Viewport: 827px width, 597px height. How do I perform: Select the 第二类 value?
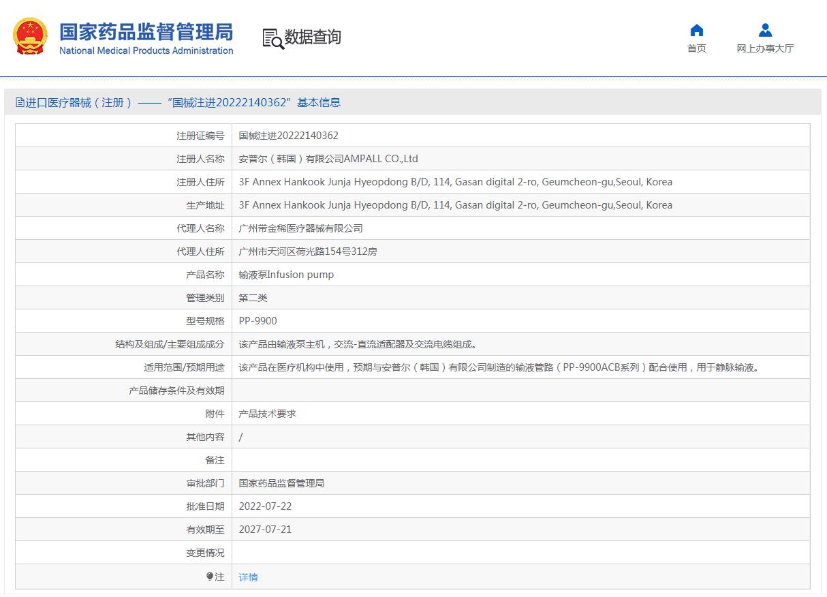253,298
